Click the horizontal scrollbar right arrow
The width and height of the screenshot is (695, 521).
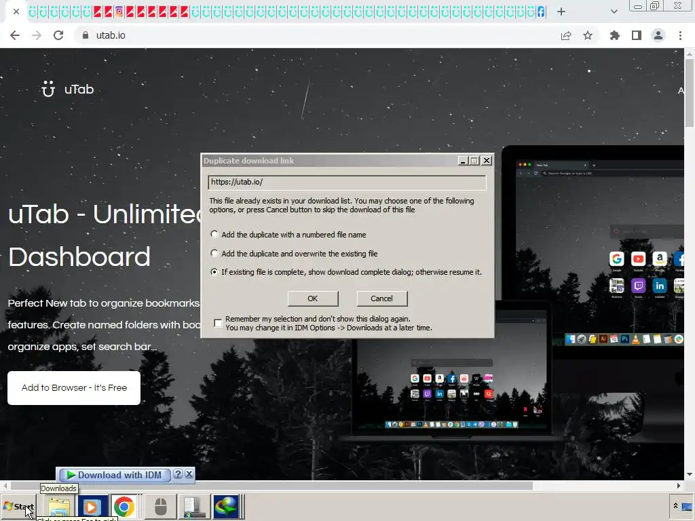coord(678,486)
